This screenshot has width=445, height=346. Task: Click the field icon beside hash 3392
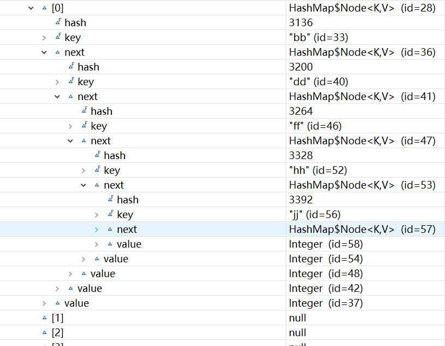point(110,200)
